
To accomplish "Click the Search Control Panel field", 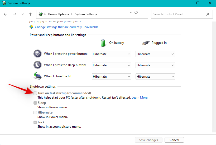I will (x=182, y=14).
